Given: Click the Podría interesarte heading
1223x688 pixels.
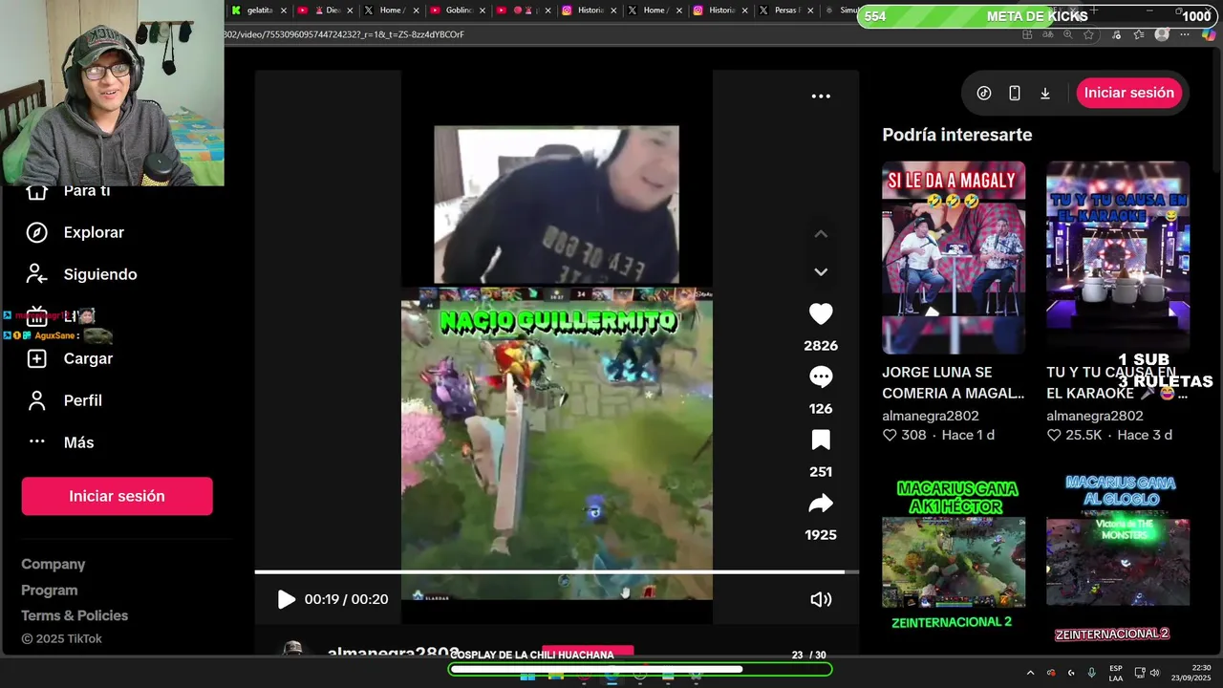Looking at the screenshot, I should pyautogui.click(x=957, y=135).
